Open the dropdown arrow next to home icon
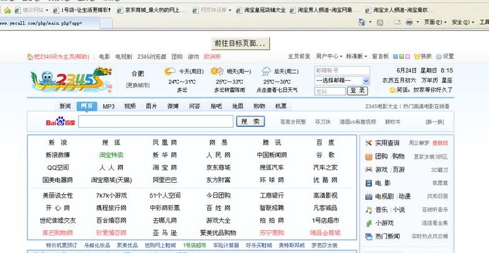This screenshot has height=253, width=489. [x=370, y=22]
